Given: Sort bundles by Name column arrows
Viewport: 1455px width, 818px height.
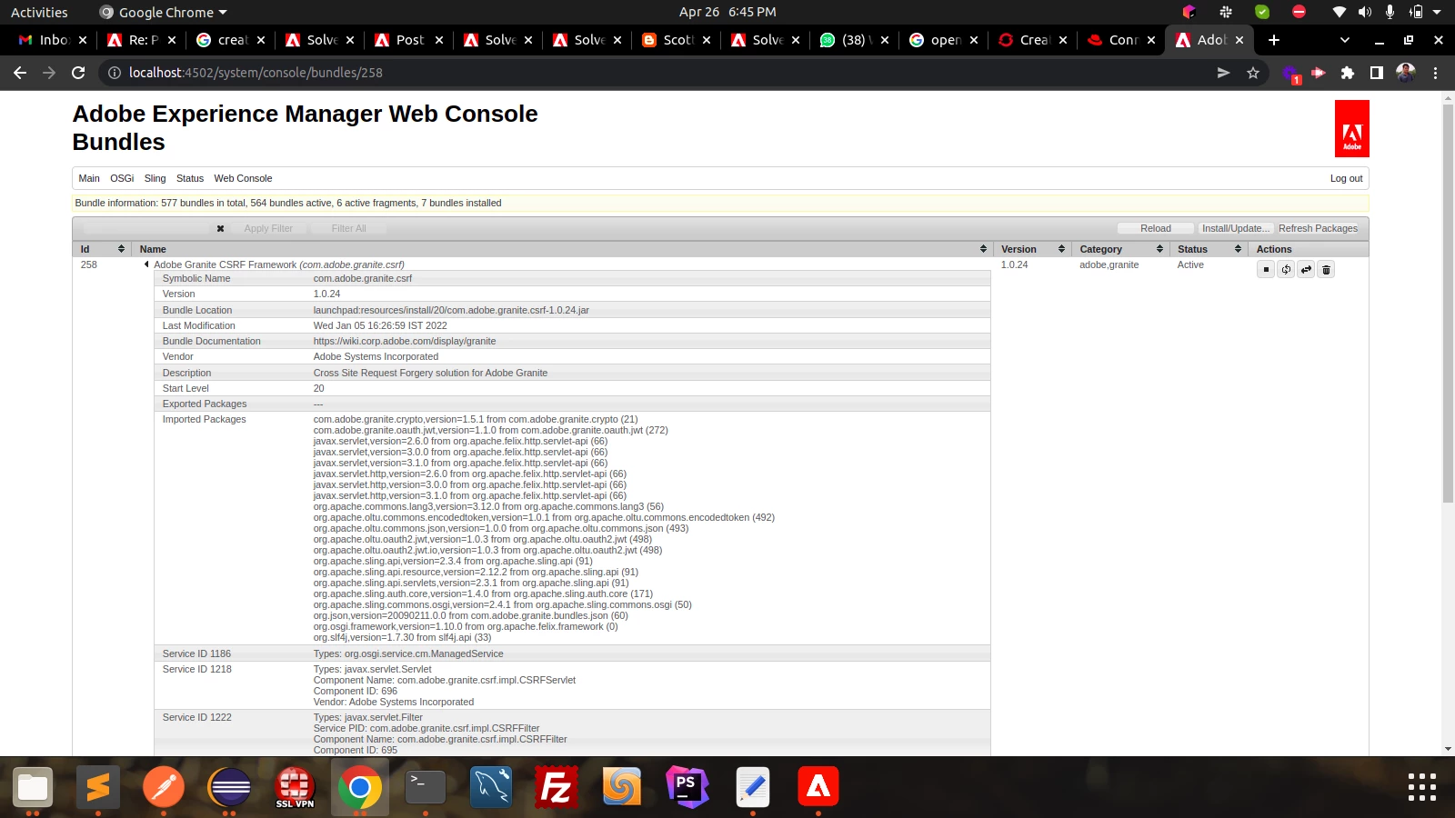Looking at the screenshot, I should click(983, 249).
